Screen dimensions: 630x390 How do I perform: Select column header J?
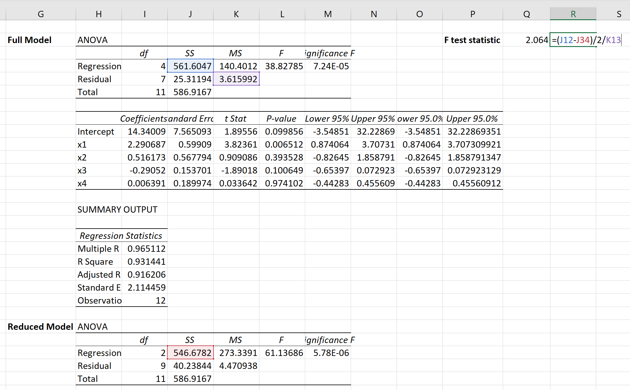[x=190, y=14]
